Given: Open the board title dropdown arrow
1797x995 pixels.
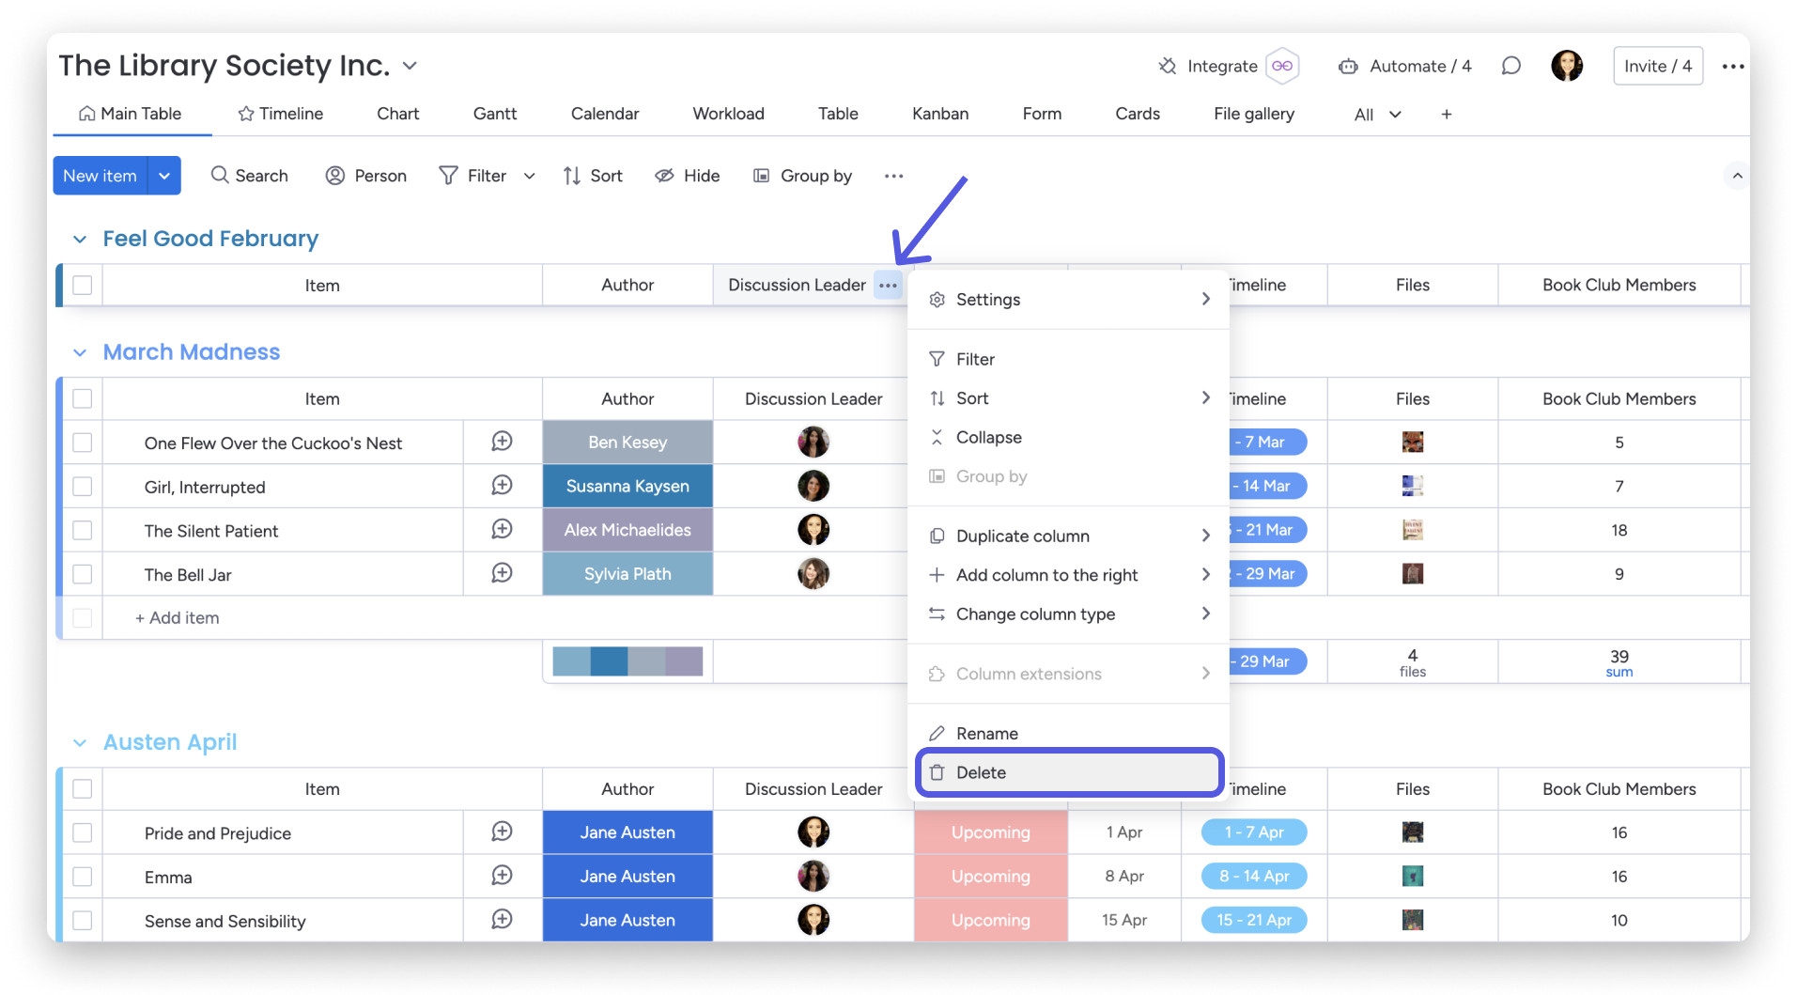Looking at the screenshot, I should click(410, 66).
